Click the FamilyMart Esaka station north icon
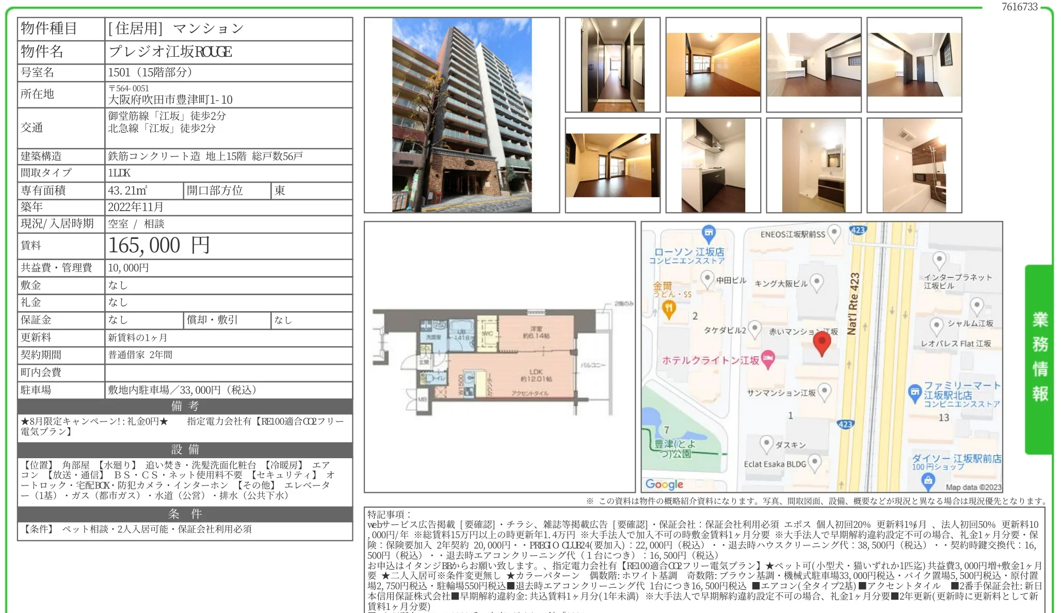The height and width of the screenshot is (613, 1061). pos(914,393)
